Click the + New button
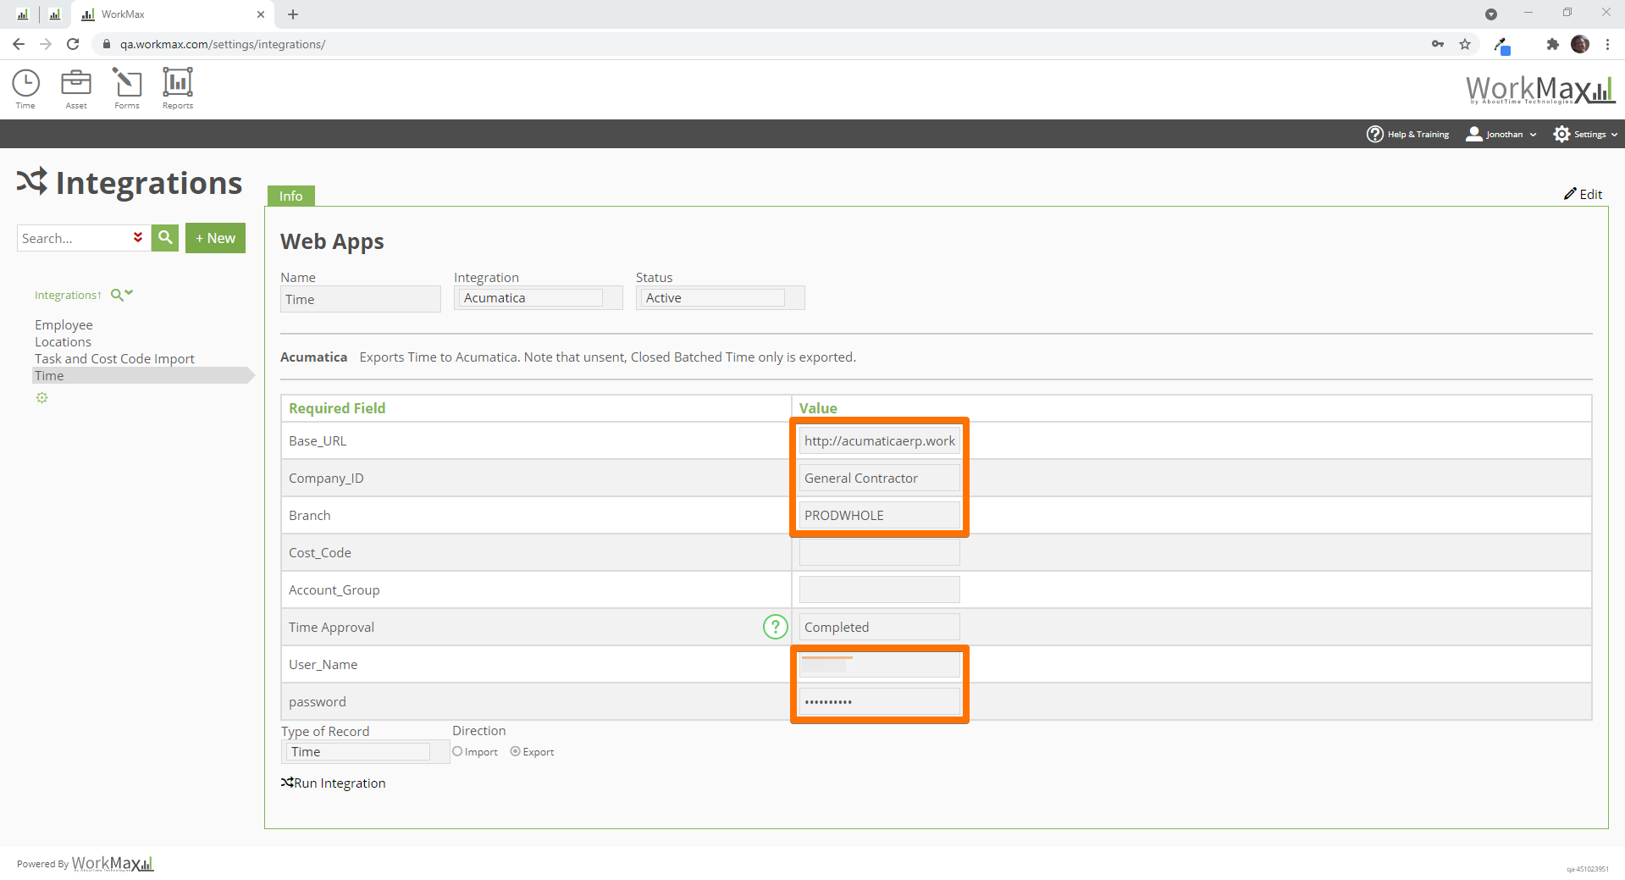 pos(215,238)
